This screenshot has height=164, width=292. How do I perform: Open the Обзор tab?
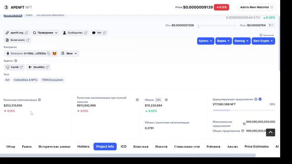coord(11,147)
